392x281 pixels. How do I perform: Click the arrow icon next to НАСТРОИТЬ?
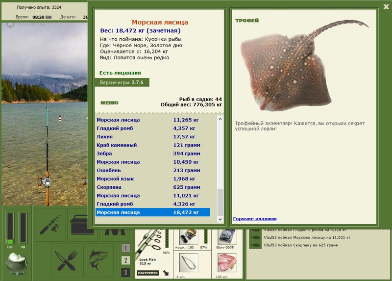(x=166, y=273)
